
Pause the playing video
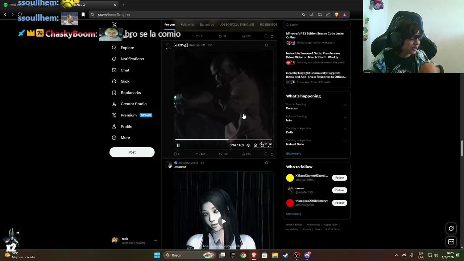(178, 145)
